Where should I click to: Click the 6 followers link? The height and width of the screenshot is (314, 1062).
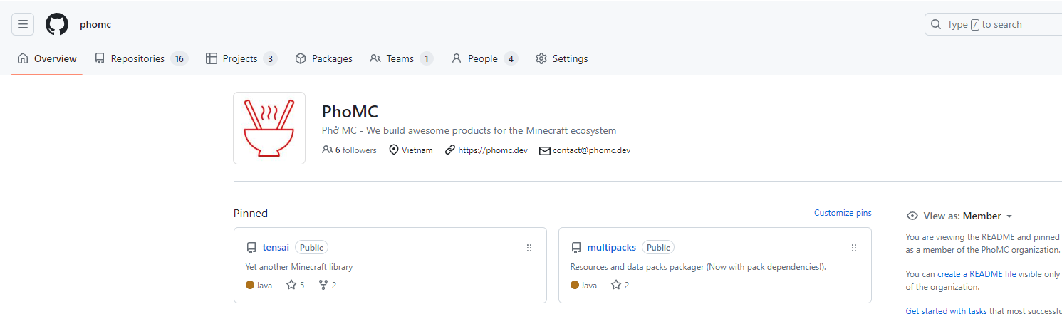pyautogui.click(x=350, y=150)
